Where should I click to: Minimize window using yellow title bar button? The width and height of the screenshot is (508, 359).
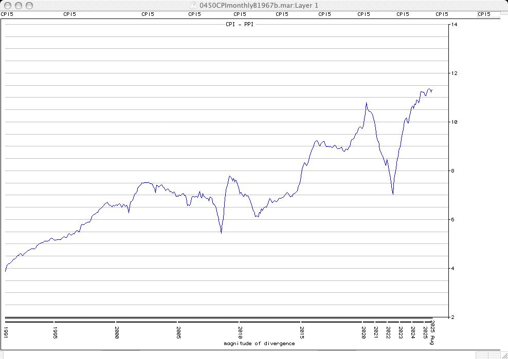tap(20, 5)
